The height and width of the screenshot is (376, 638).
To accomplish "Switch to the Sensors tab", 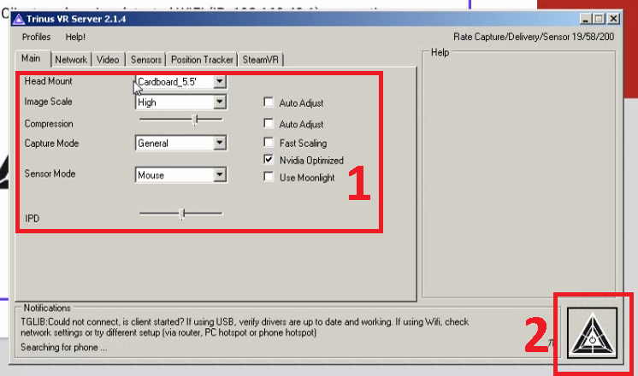I will (146, 60).
